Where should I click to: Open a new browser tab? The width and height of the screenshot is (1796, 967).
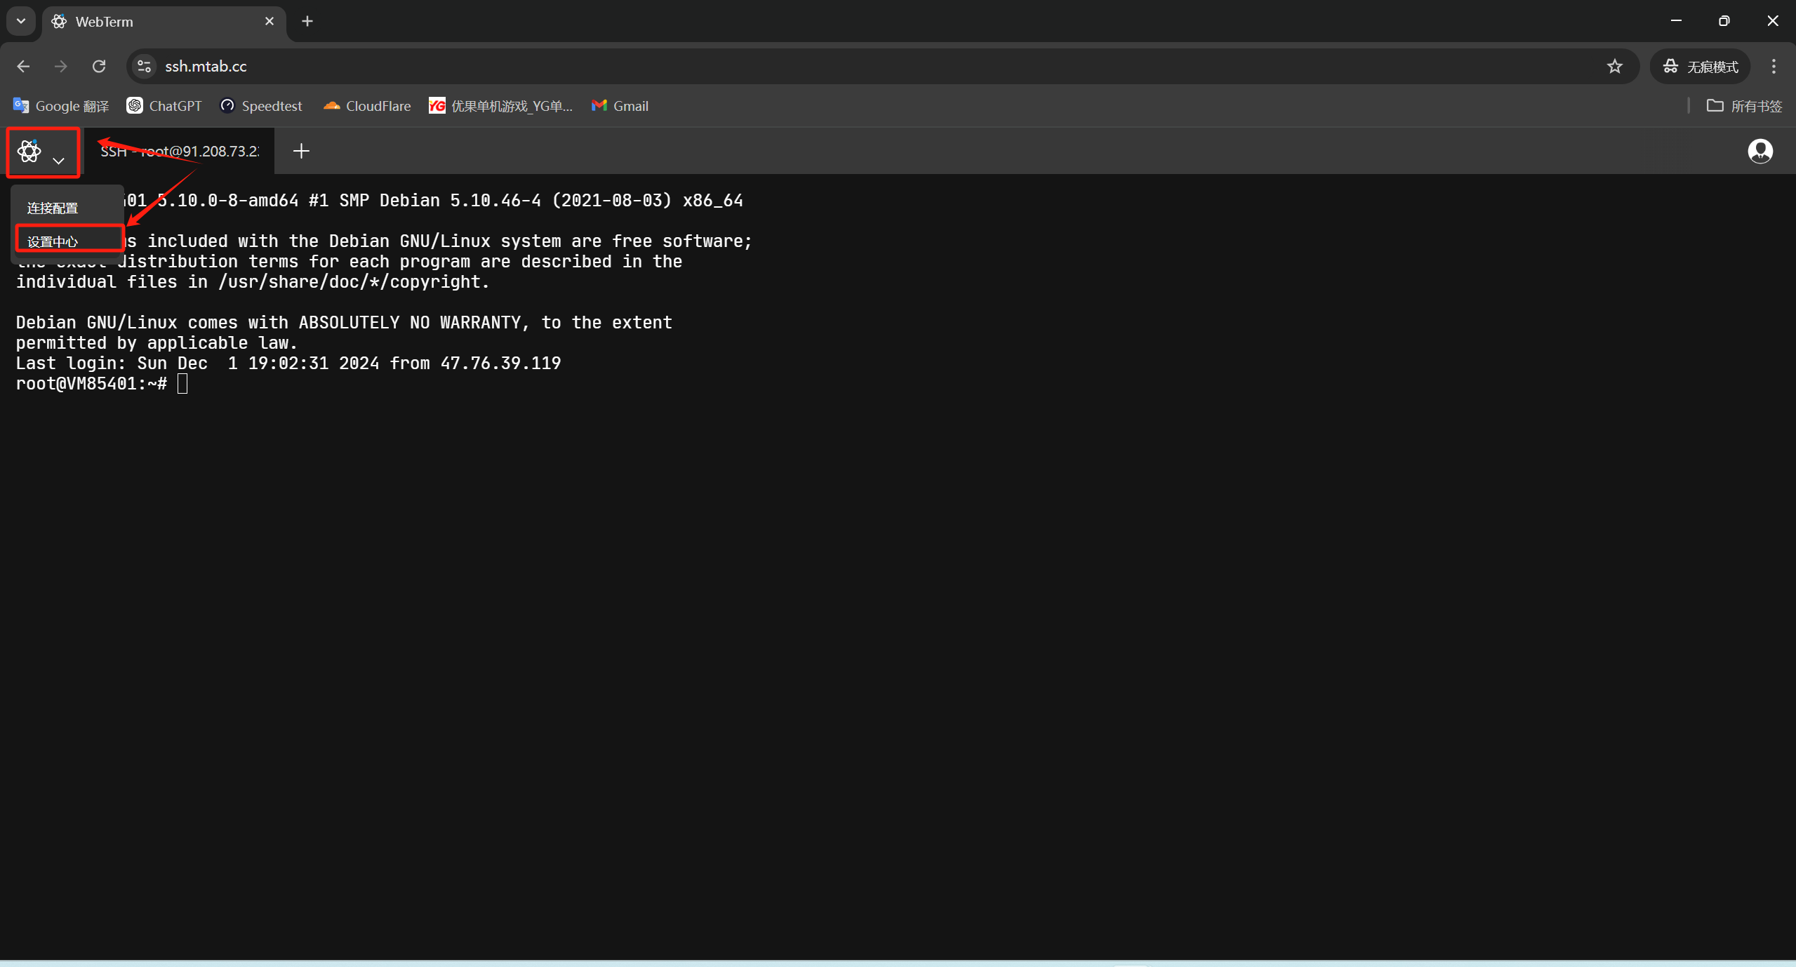(307, 21)
